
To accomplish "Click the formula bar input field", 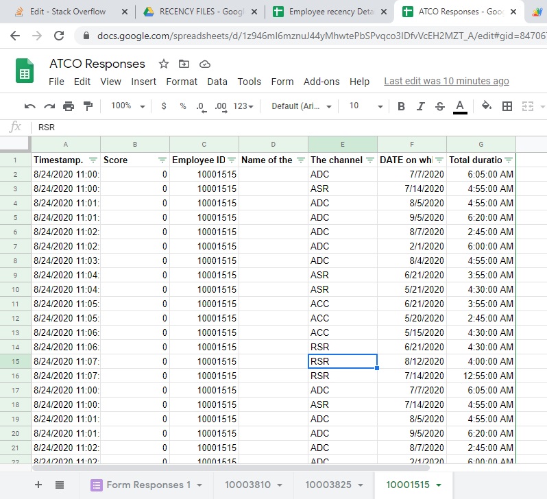I will [274, 127].
